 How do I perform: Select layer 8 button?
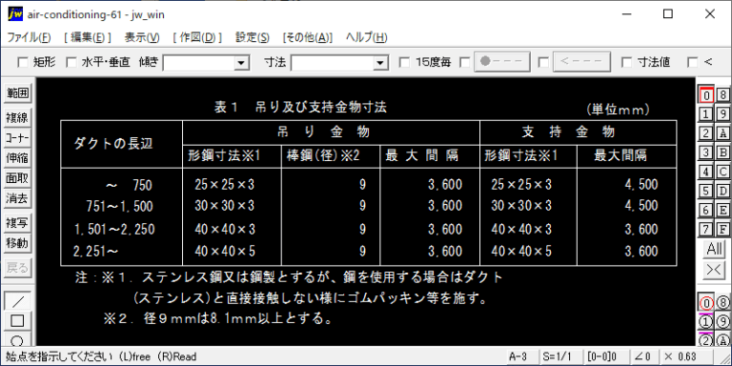click(x=722, y=94)
